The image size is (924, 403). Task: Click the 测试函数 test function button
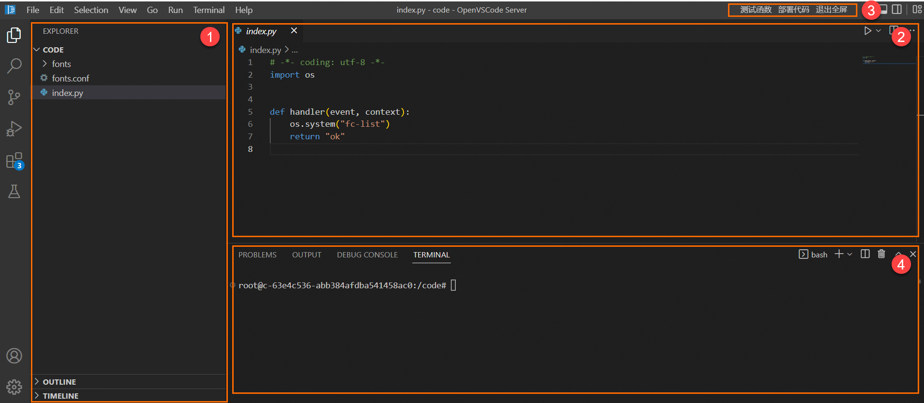pos(756,10)
